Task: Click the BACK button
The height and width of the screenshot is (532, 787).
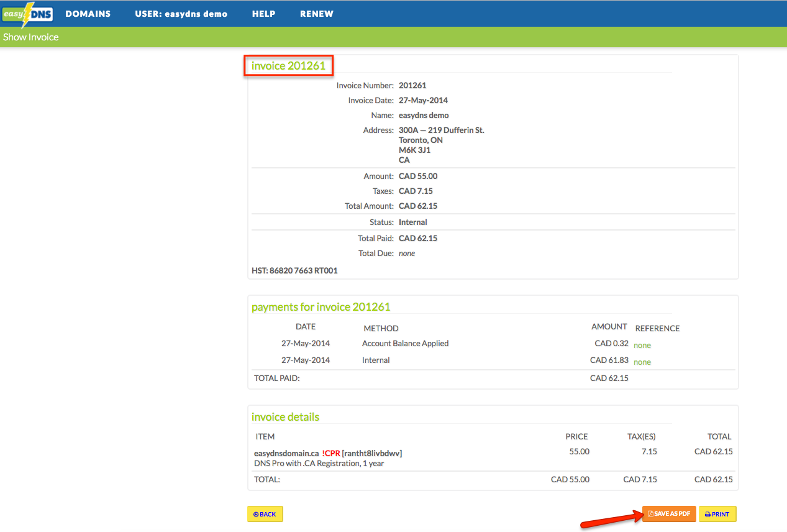Action: 265,514
